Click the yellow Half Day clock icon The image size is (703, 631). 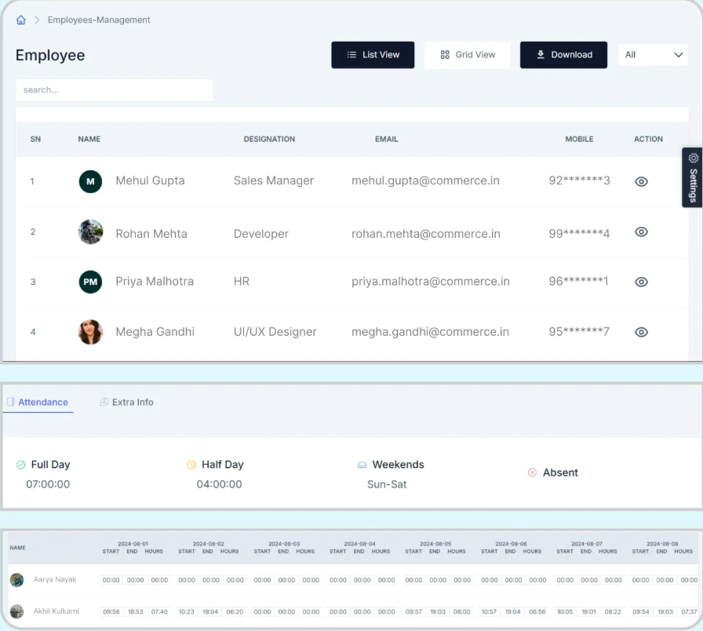click(x=191, y=465)
